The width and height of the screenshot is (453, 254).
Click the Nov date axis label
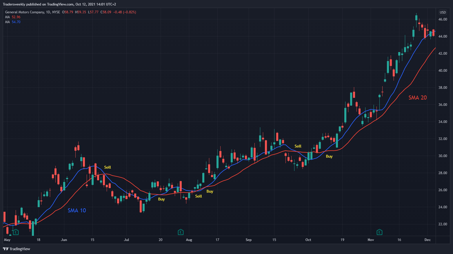(x=371, y=240)
